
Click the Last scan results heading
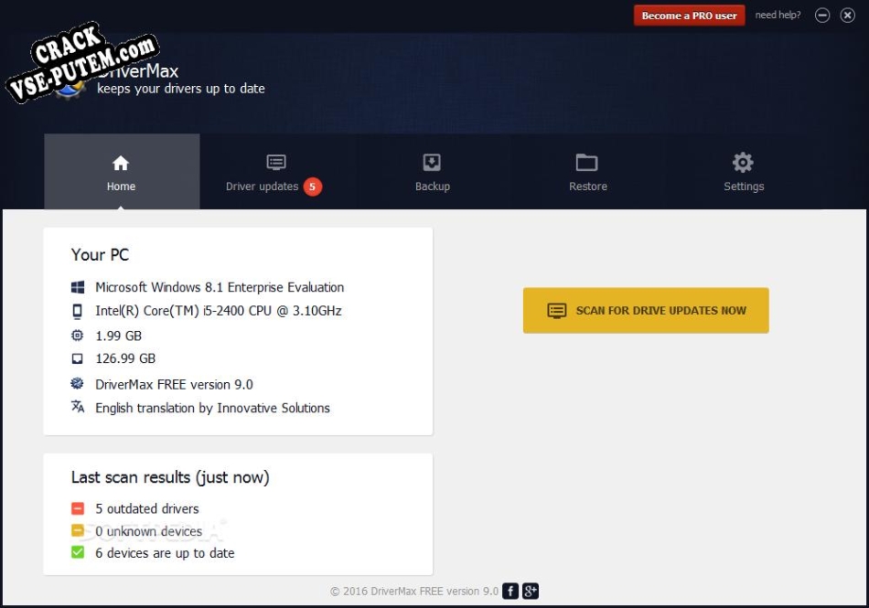click(x=170, y=477)
